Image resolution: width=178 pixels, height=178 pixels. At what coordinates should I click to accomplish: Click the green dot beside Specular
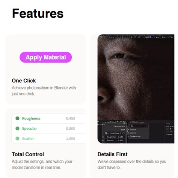click(x=17, y=129)
